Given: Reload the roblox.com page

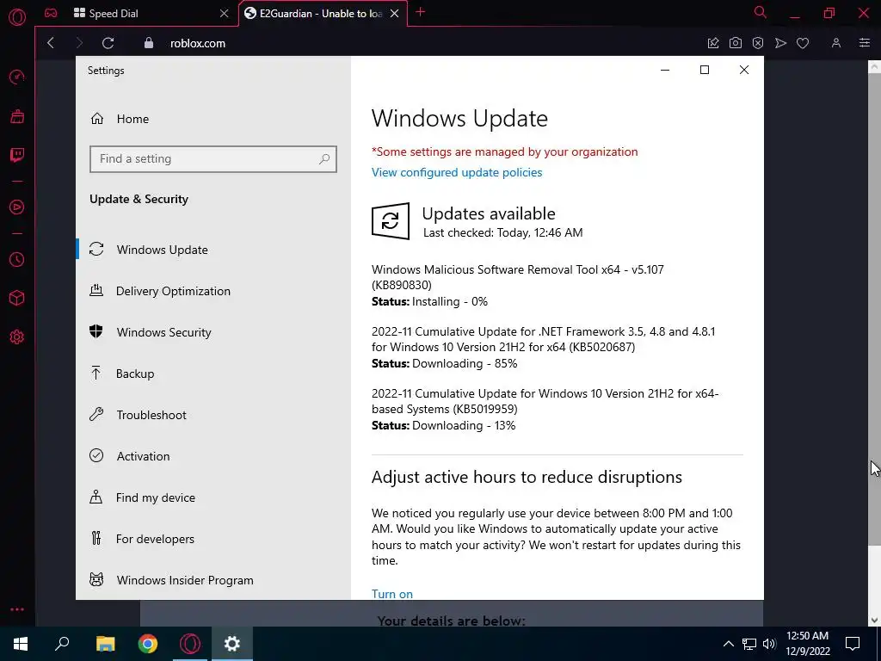Looking at the screenshot, I should [x=108, y=43].
